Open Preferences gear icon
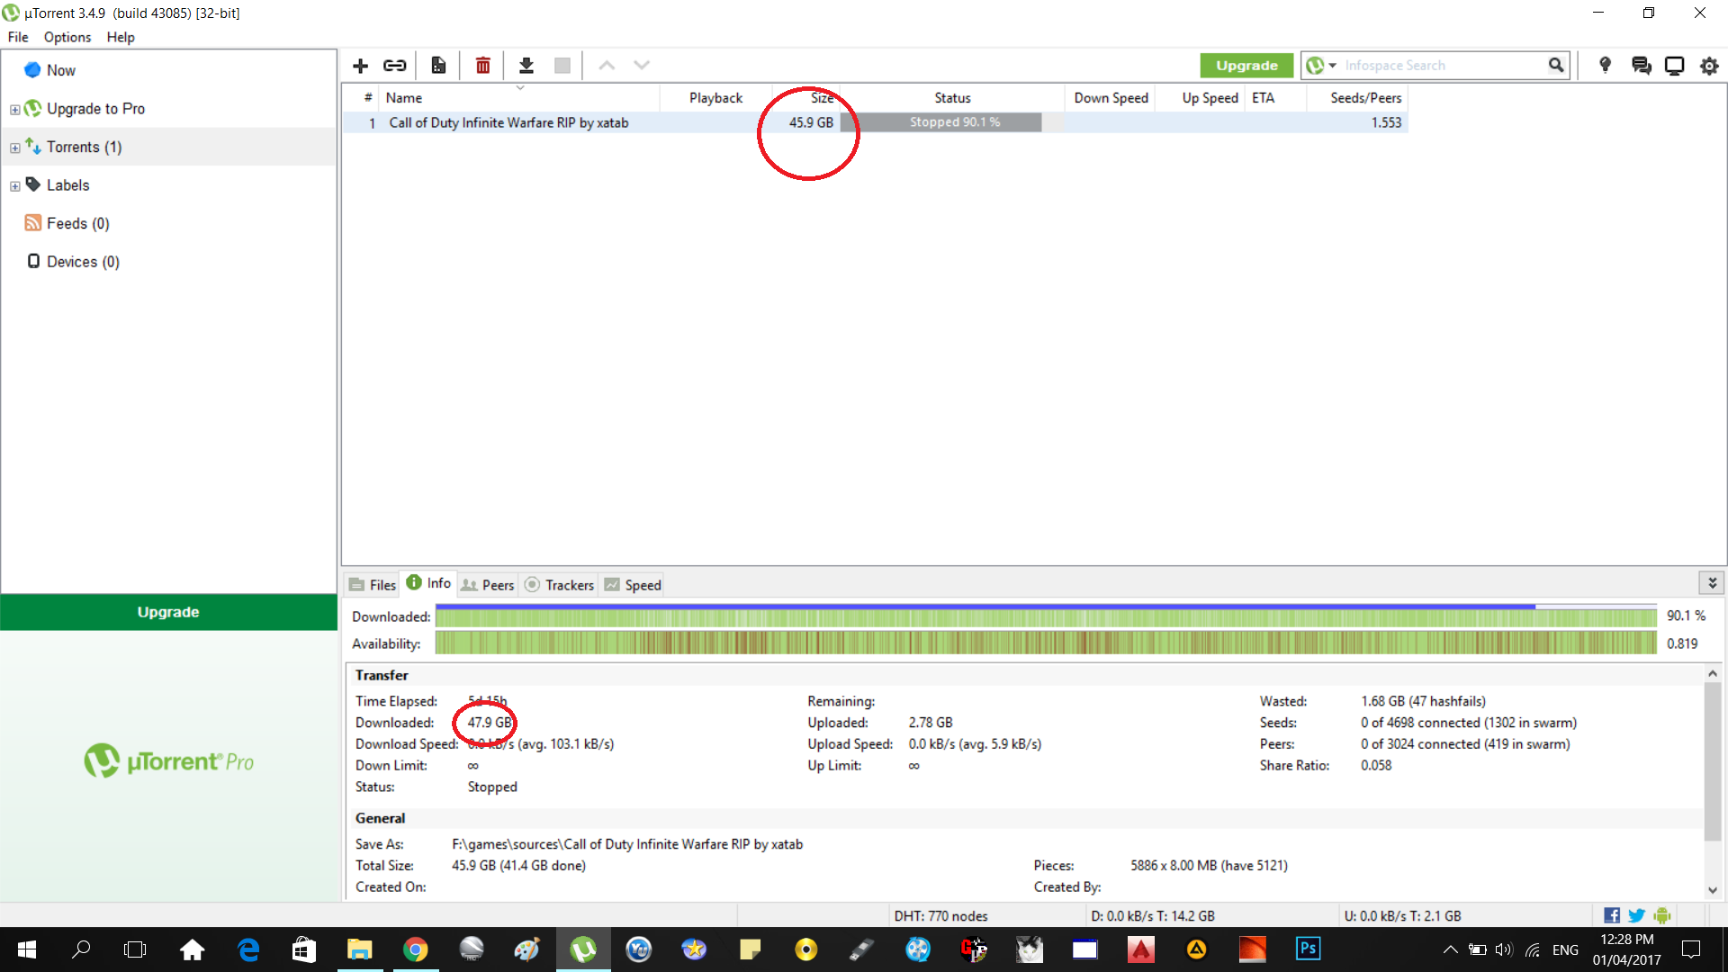 pyautogui.click(x=1709, y=66)
